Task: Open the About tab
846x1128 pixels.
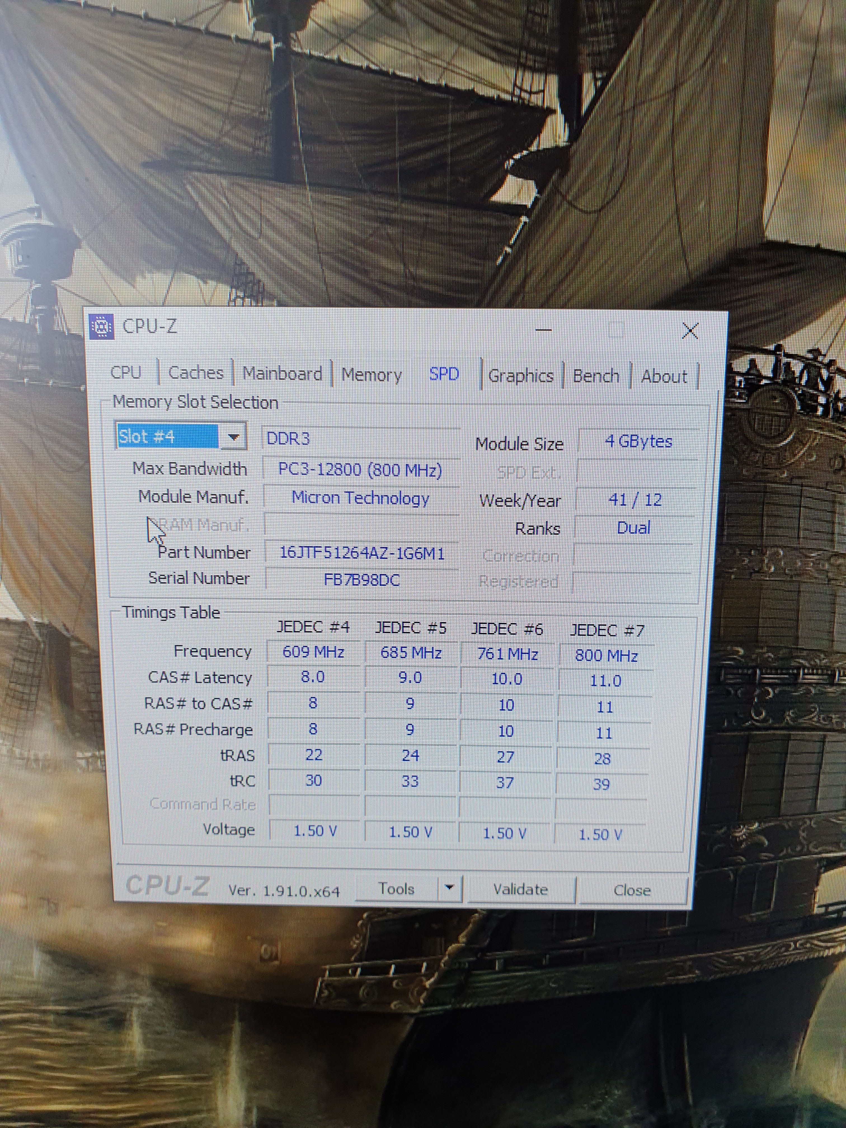Action: pyautogui.click(x=664, y=377)
